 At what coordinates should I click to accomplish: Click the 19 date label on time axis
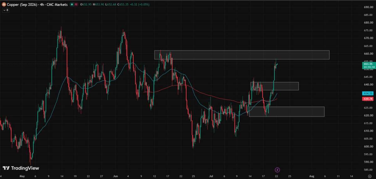(75, 176)
